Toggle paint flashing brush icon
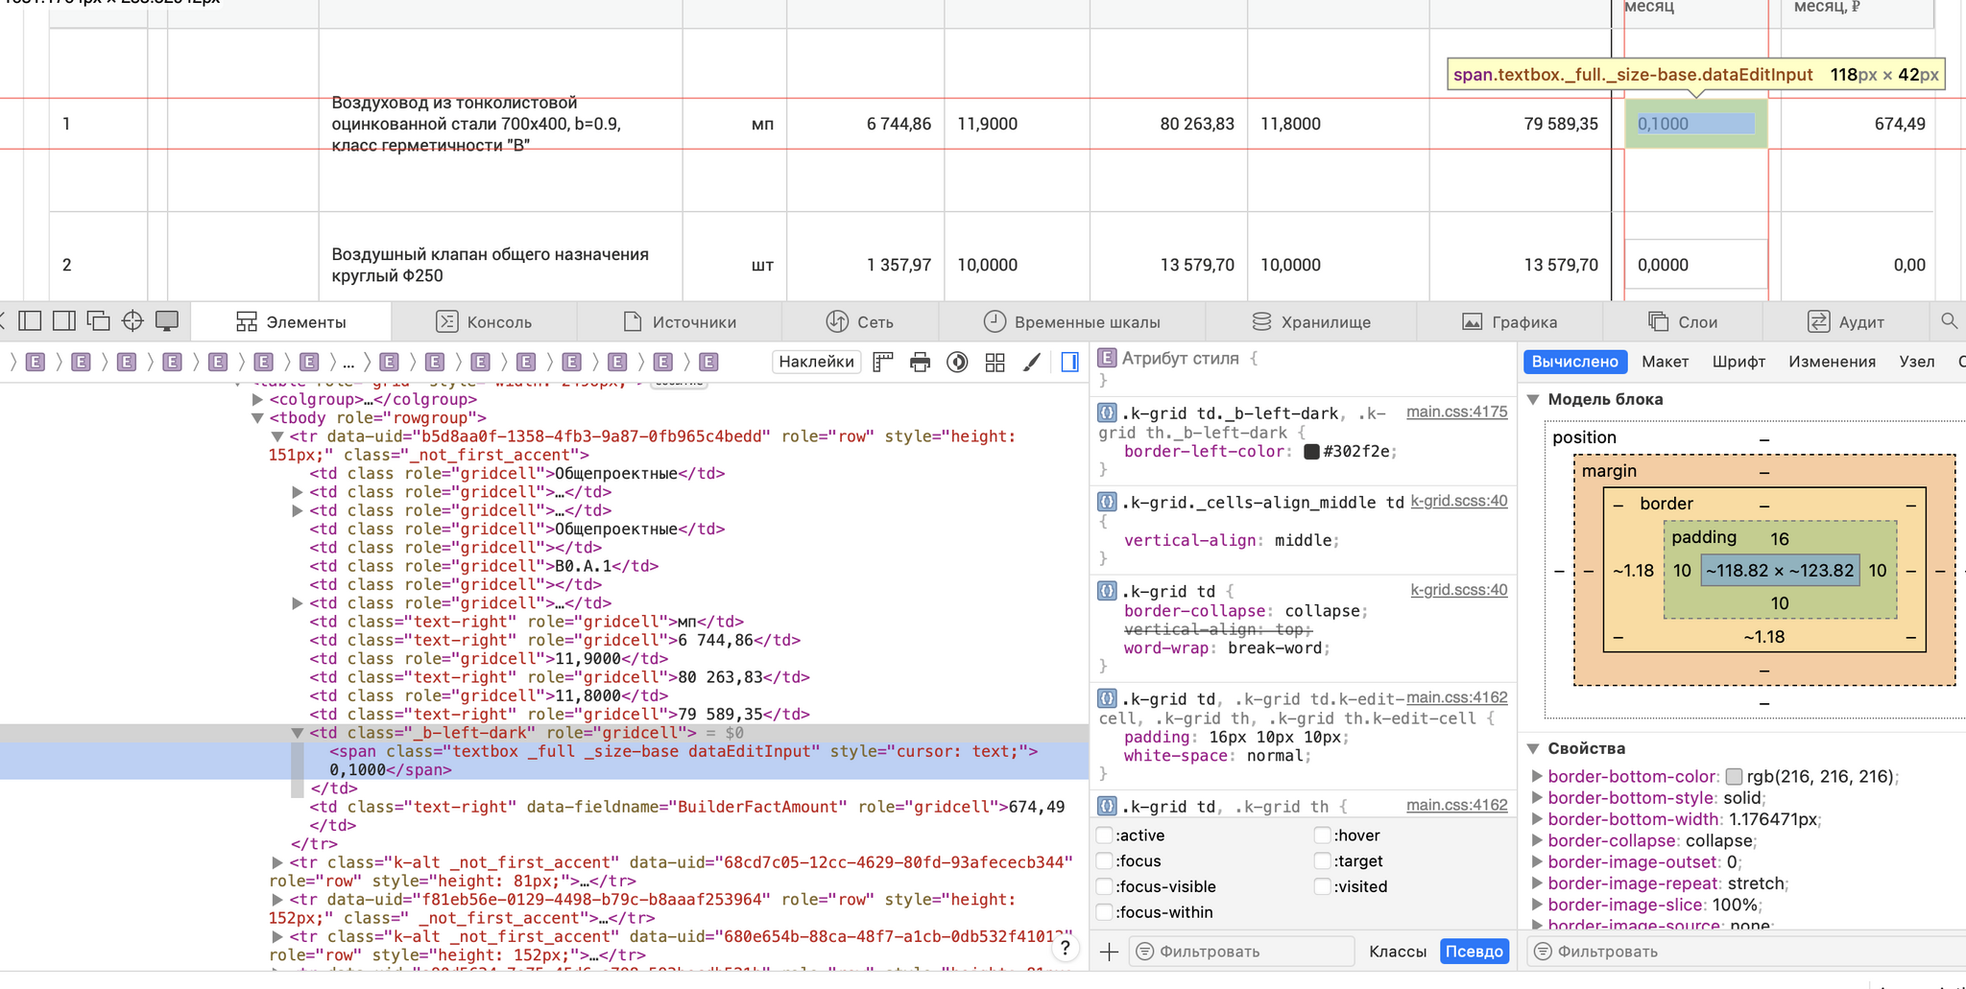Image resolution: width=1966 pixels, height=989 pixels. [1032, 362]
